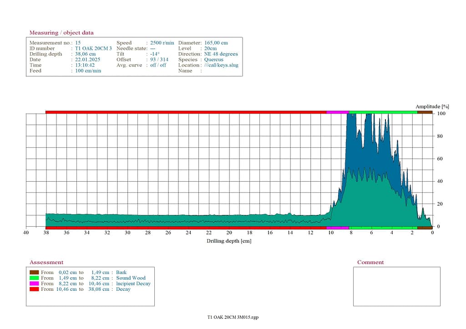
Task: Click the Species value Quercus
Action: [213, 60]
